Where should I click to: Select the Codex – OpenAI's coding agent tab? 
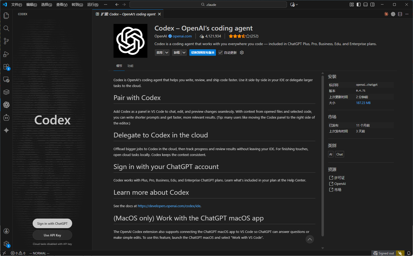click(x=128, y=14)
